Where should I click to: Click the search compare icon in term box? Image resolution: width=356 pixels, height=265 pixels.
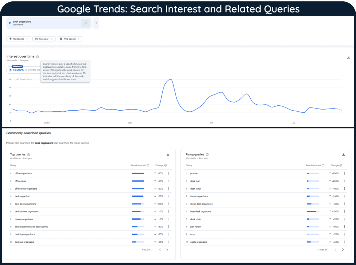click(85, 23)
